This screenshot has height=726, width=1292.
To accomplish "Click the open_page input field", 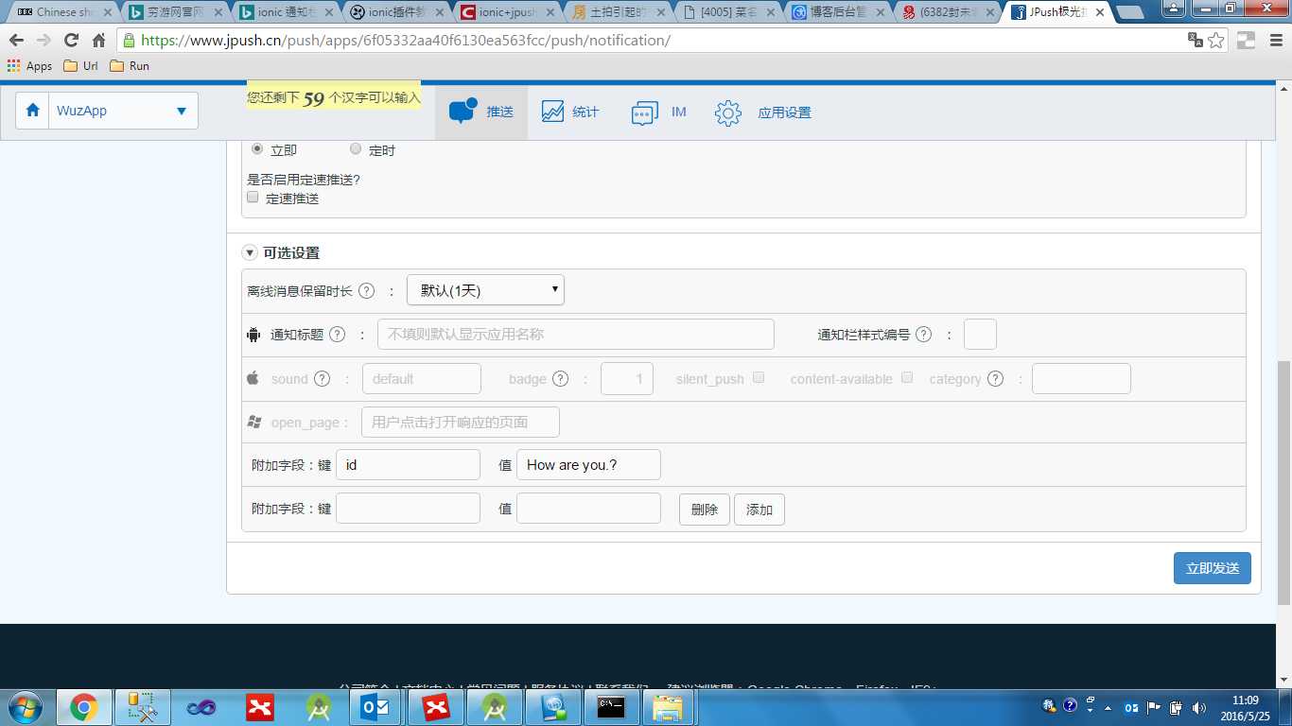I will click(x=461, y=422).
